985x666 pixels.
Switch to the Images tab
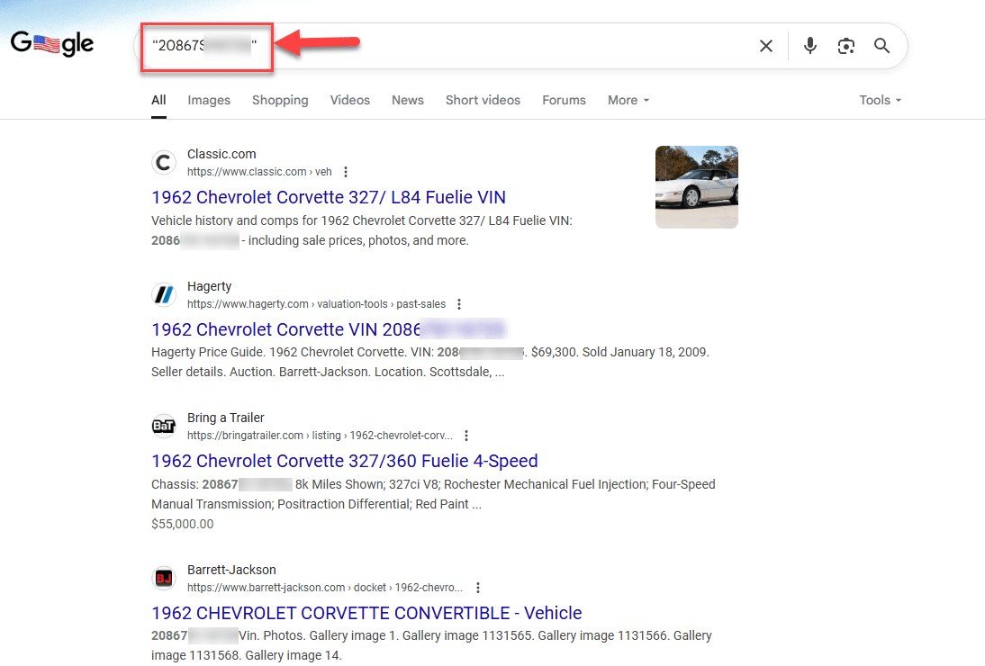(209, 101)
